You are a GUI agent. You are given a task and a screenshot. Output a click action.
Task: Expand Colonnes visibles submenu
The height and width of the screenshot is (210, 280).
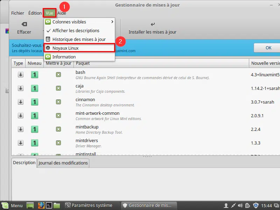tap(79, 22)
